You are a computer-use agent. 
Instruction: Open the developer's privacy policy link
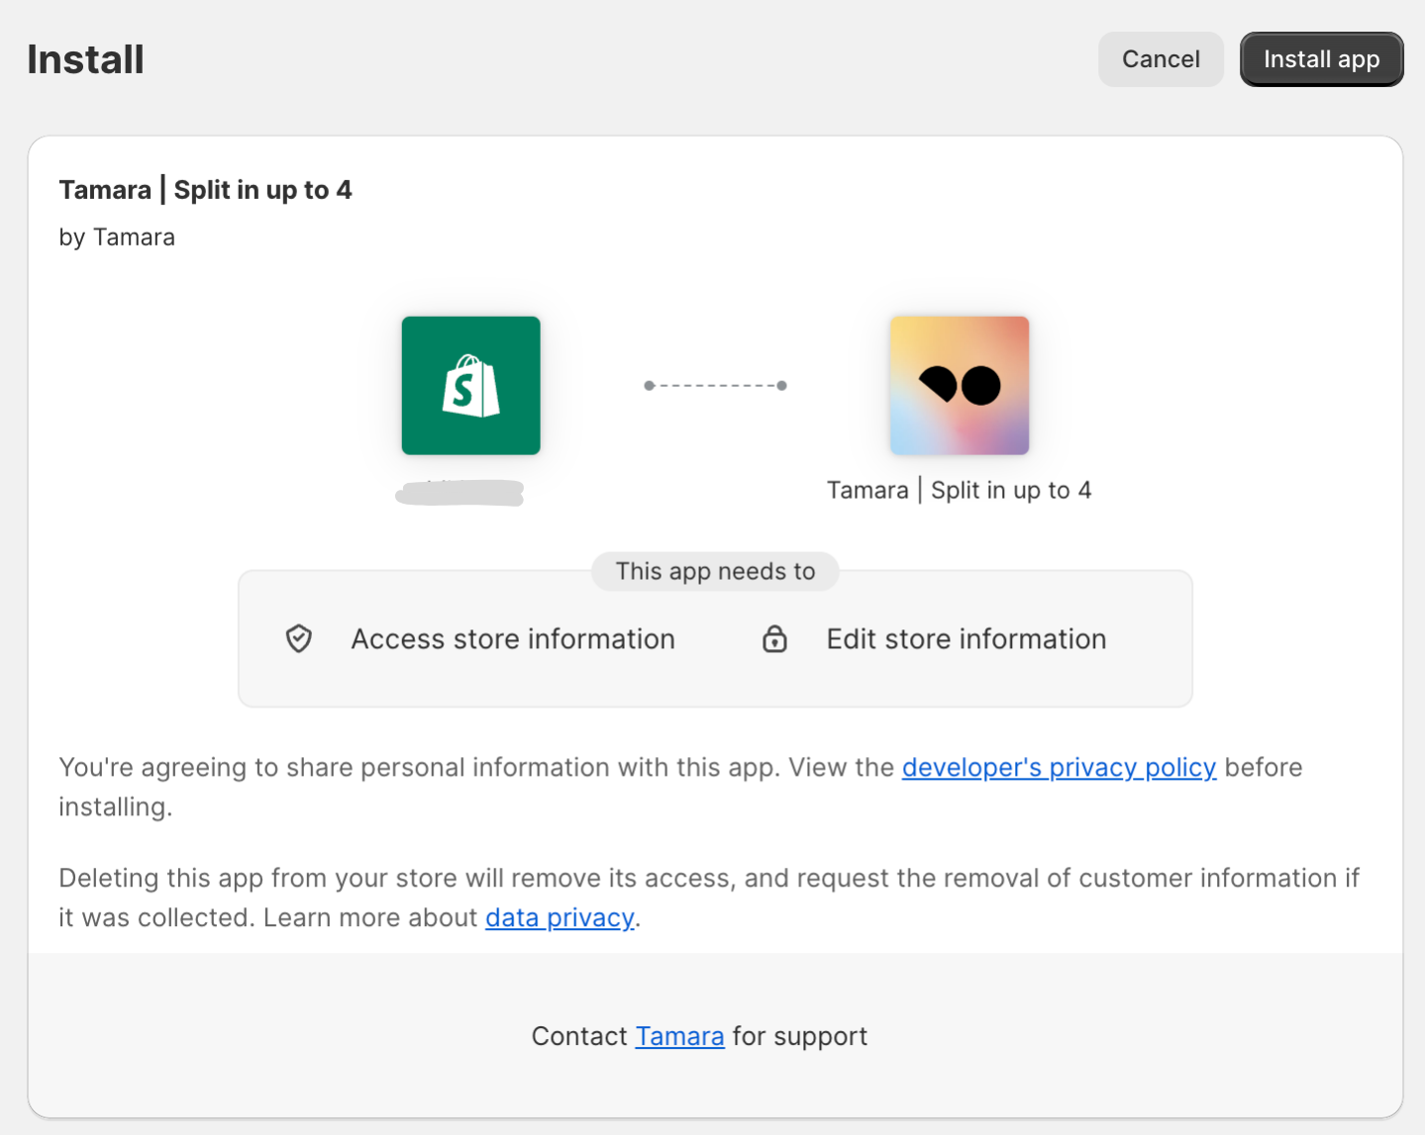click(1059, 767)
